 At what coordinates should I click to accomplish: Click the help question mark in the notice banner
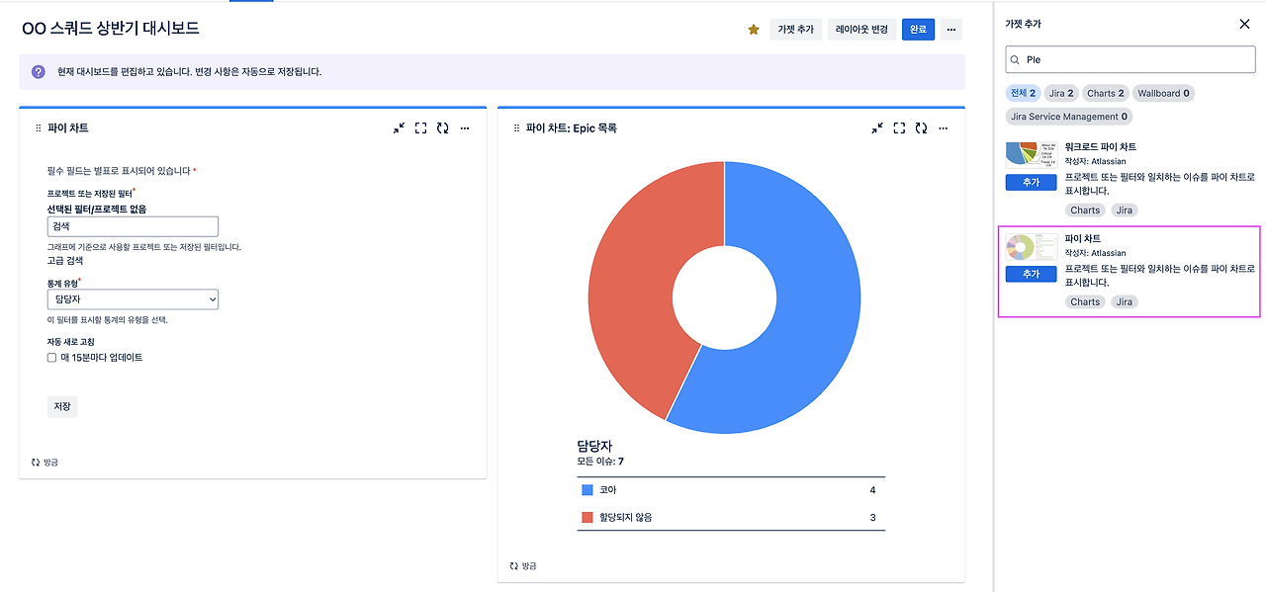pyautogui.click(x=39, y=74)
